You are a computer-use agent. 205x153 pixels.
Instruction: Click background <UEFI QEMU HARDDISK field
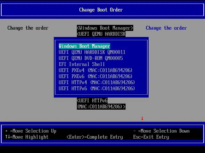(101, 34)
